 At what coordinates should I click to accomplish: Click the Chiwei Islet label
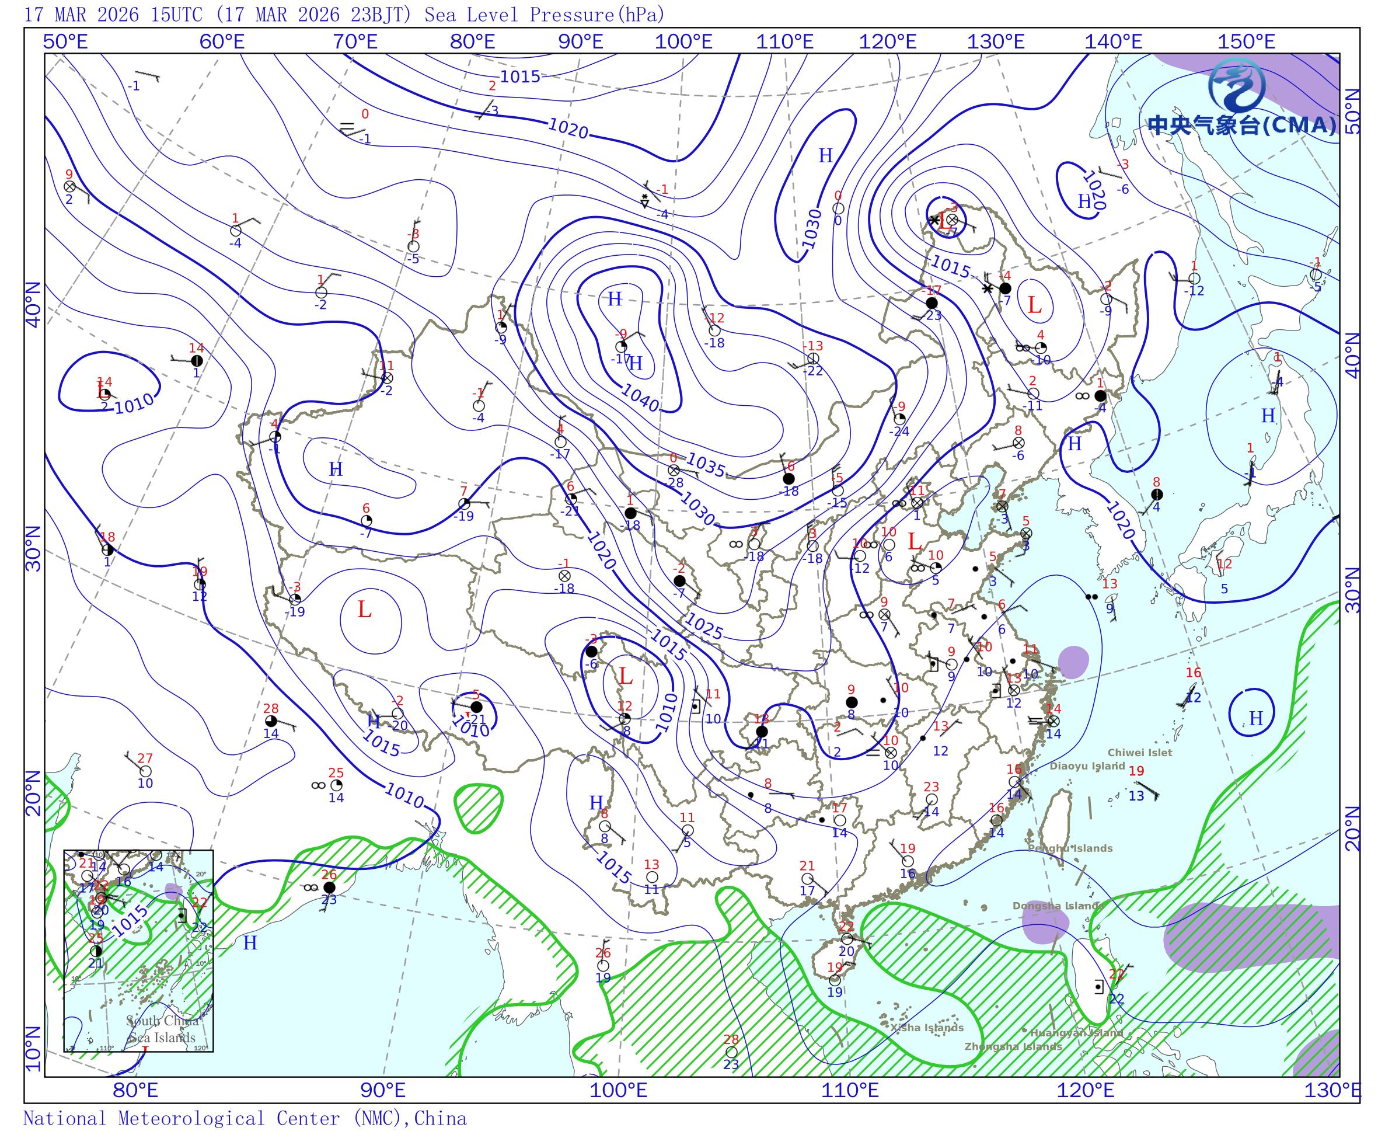click(1139, 753)
